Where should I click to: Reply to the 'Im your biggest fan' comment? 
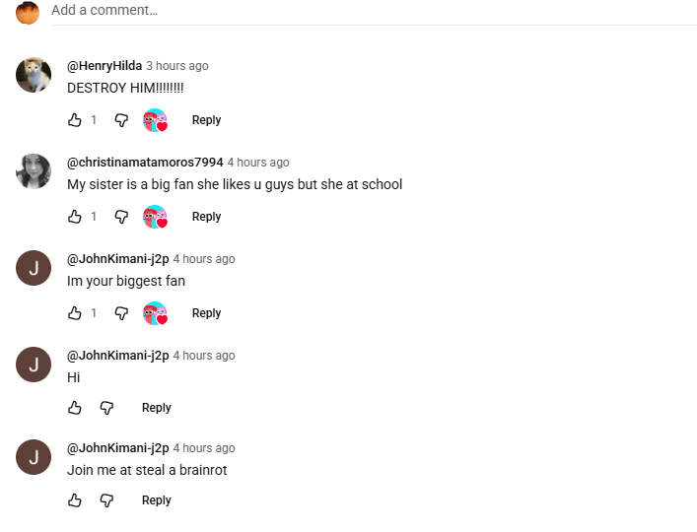tap(206, 313)
